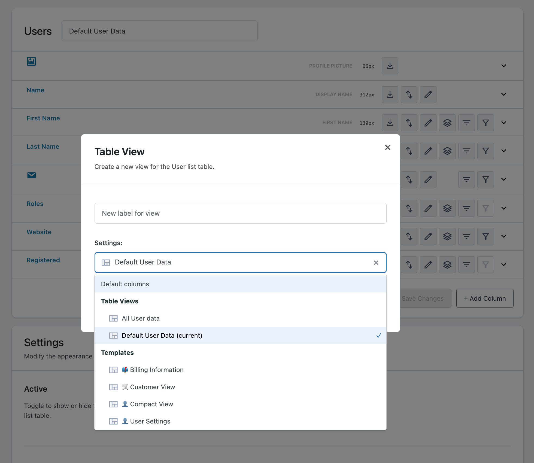Viewport: 534px width, 463px height.
Task: Click the filter funnel icon for Last Name
Action: click(485, 151)
